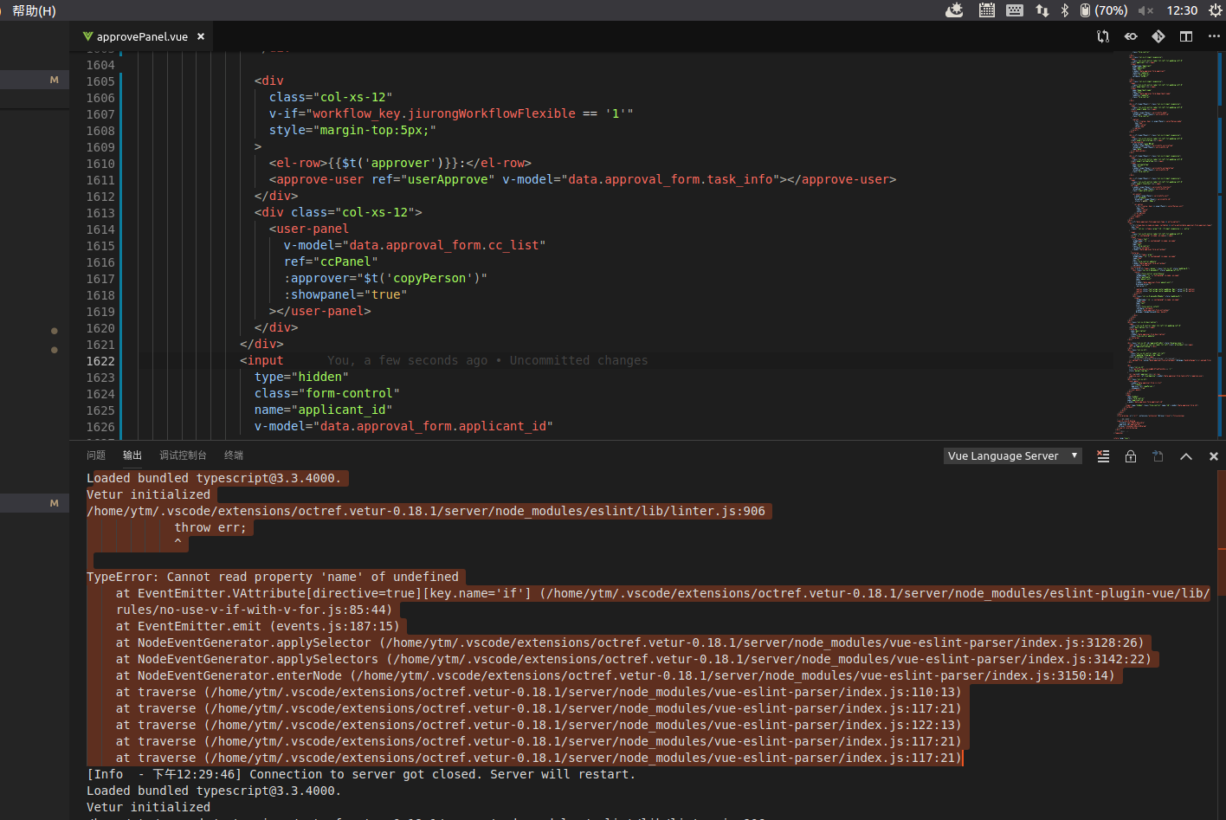Open the Vue Language Server dropdown

(x=1012, y=455)
